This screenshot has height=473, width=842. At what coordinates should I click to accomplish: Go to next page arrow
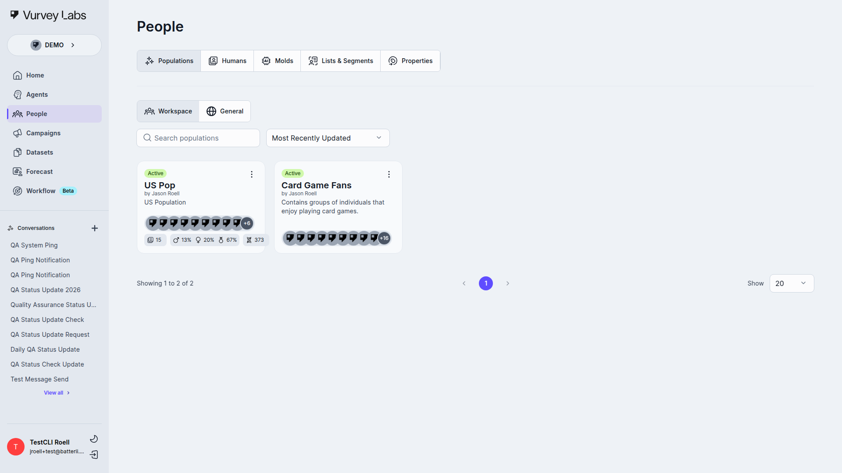508,283
